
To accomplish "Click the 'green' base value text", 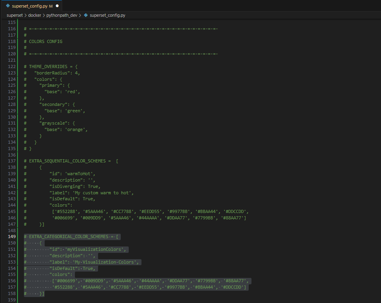I will tap(74, 111).
